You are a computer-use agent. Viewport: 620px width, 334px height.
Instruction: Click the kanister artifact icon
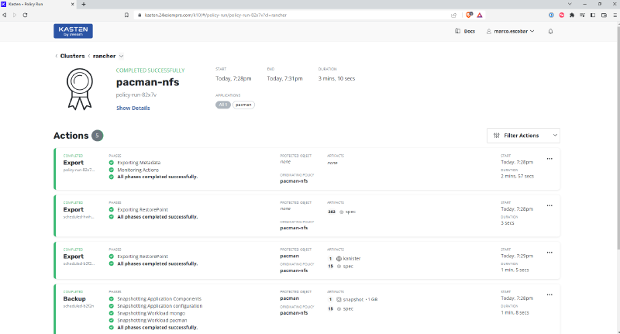point(339,259)
